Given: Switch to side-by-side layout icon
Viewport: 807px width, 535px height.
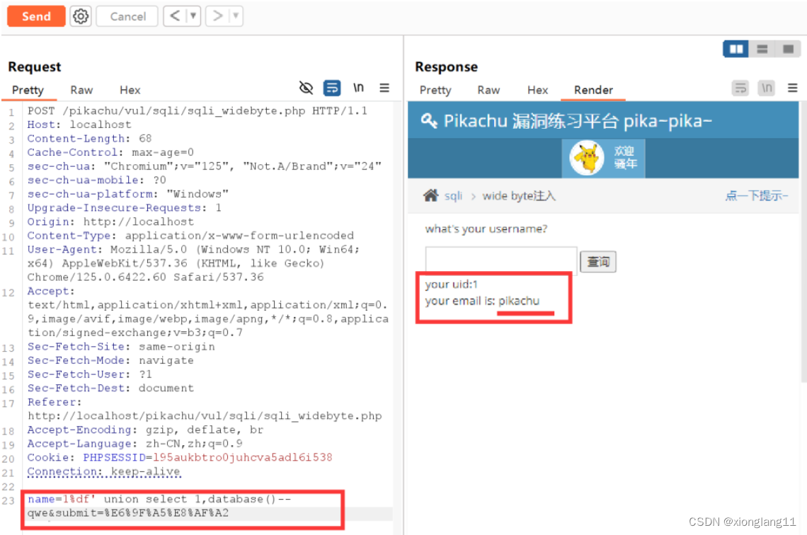Looking at the screenshot, I should [736, 49].
